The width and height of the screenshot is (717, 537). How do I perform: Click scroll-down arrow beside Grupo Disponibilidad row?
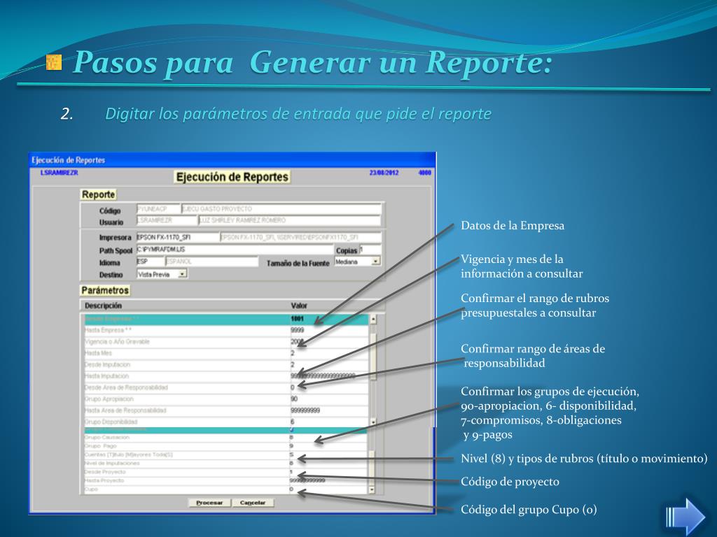point(373,422)
